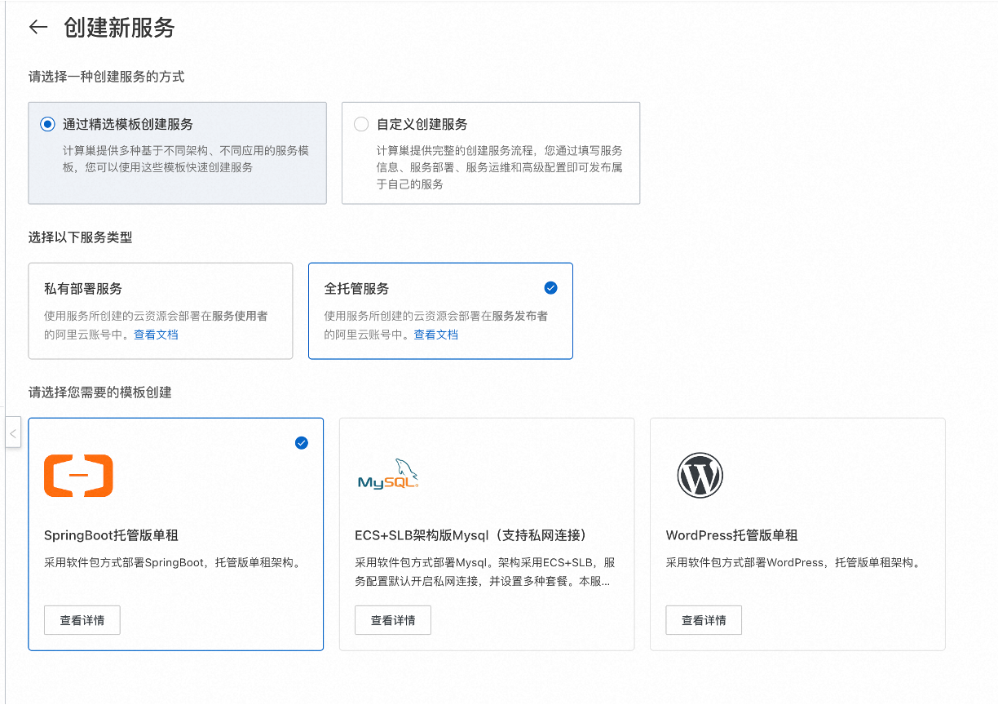Click the WordPress logo icon
Image resolution: width=998 pixels, height=705 pixels.
point(700,476)
